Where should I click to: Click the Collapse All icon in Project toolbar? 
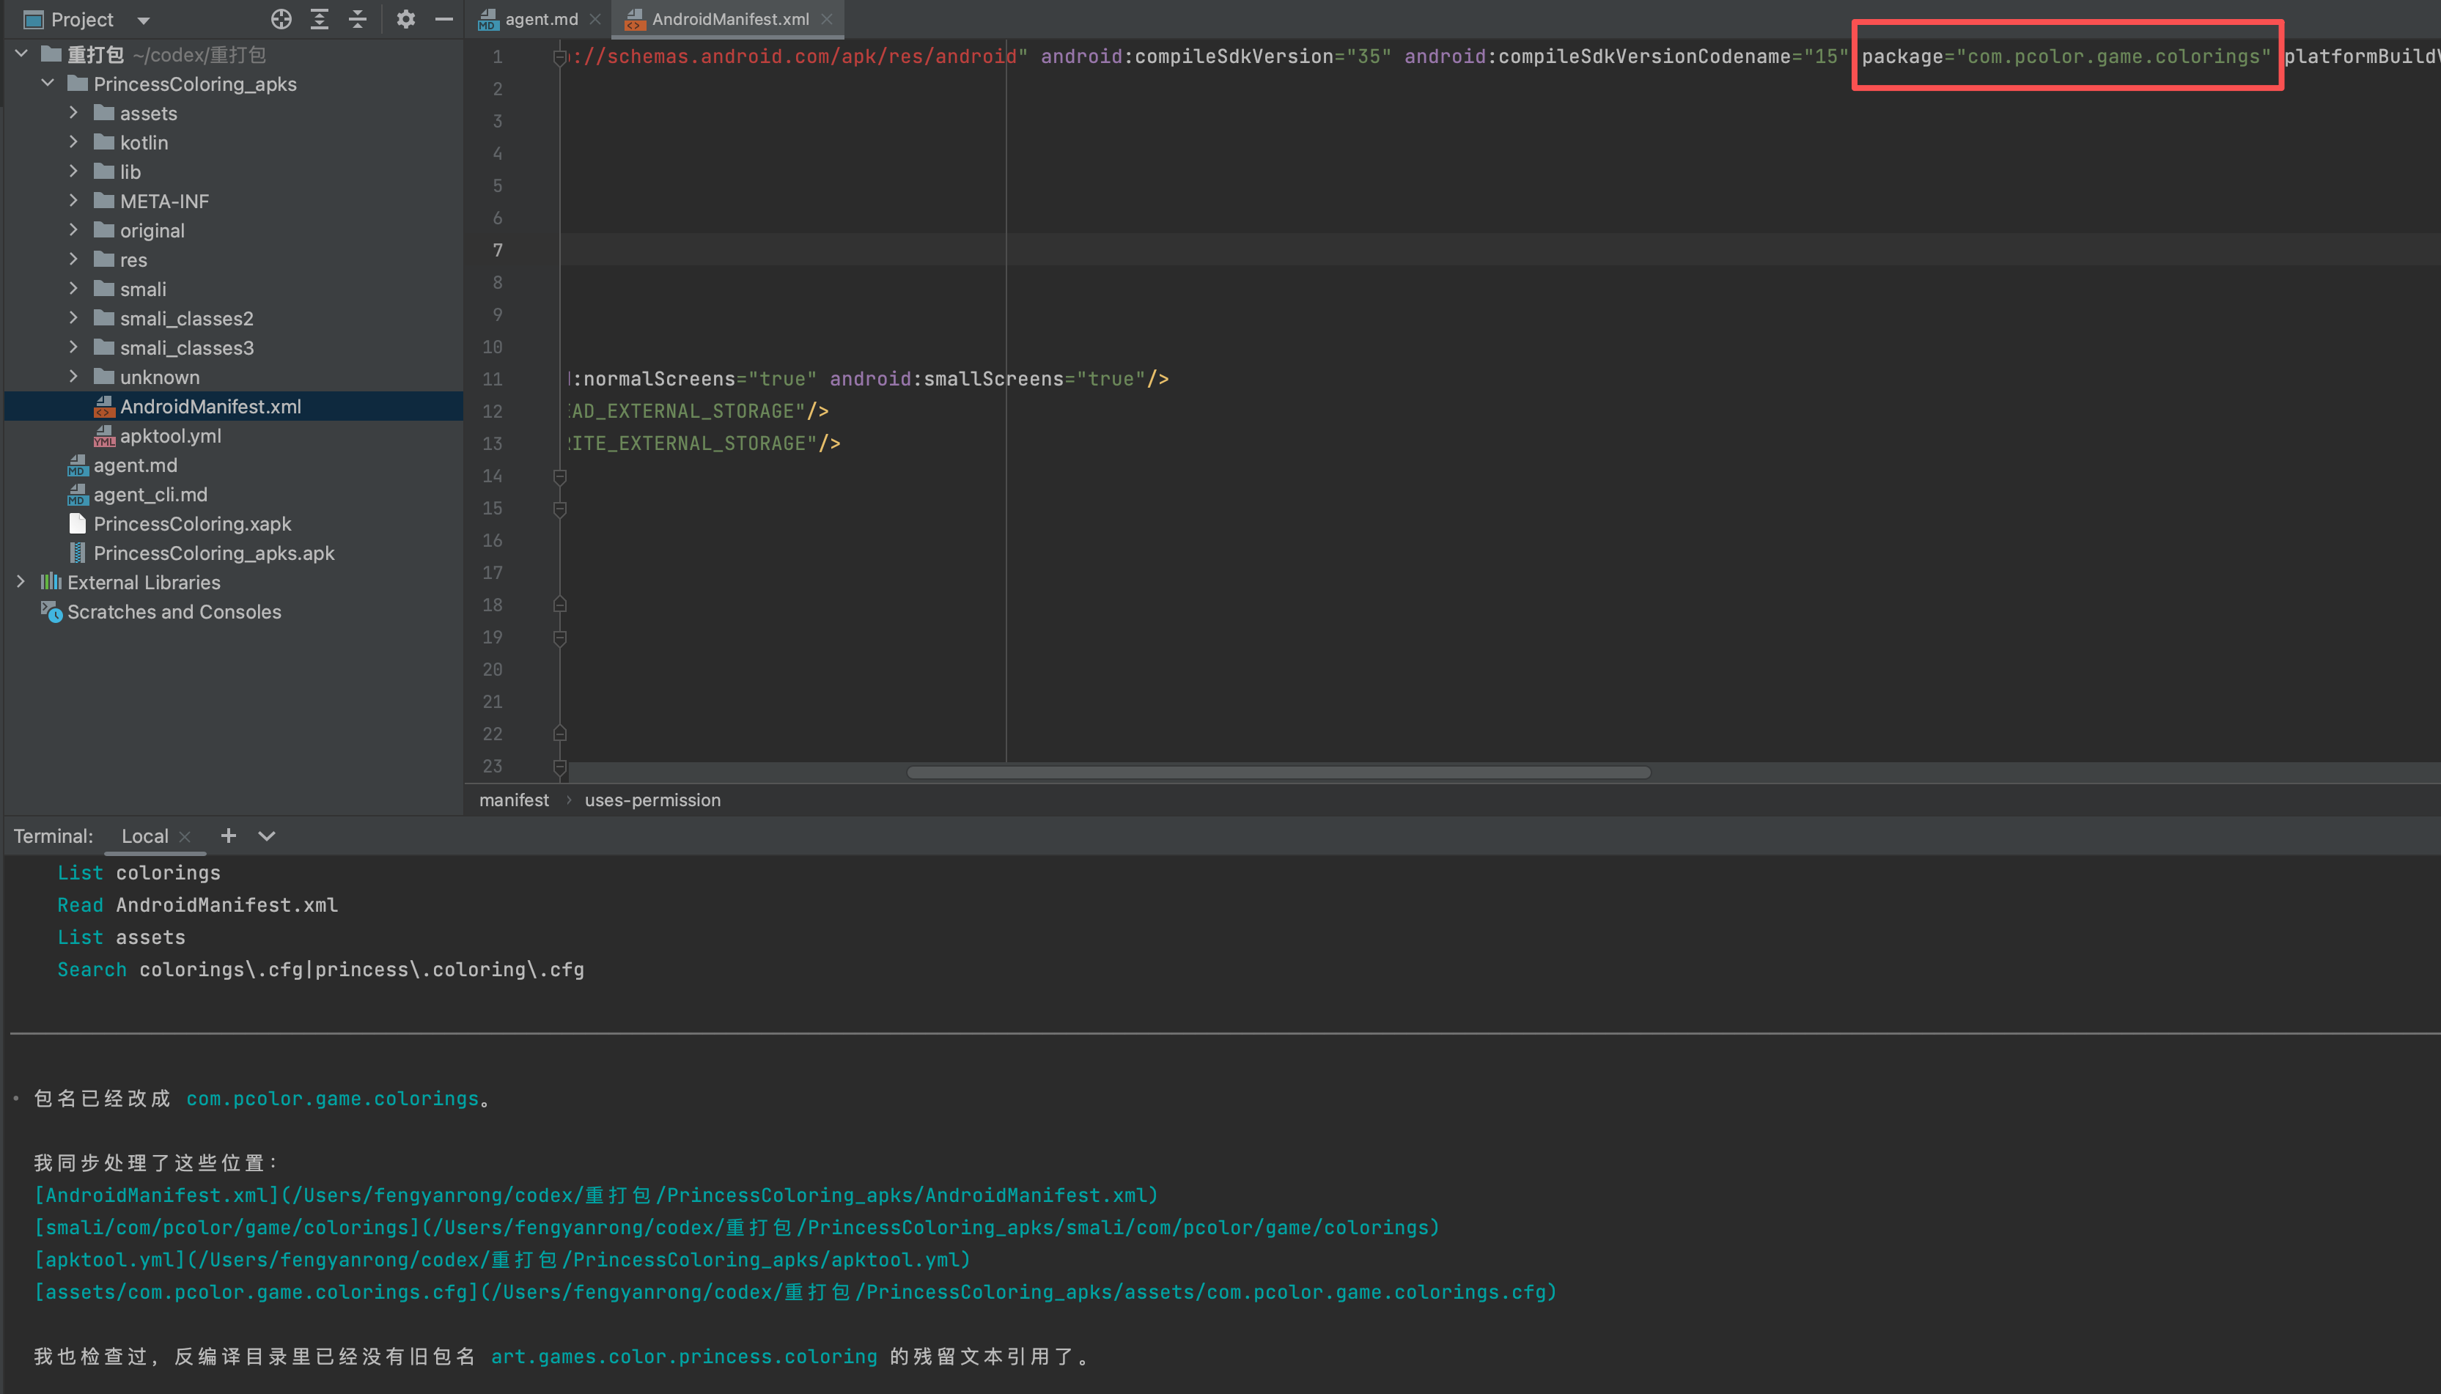pyautogui.click(x=358, y=19)
